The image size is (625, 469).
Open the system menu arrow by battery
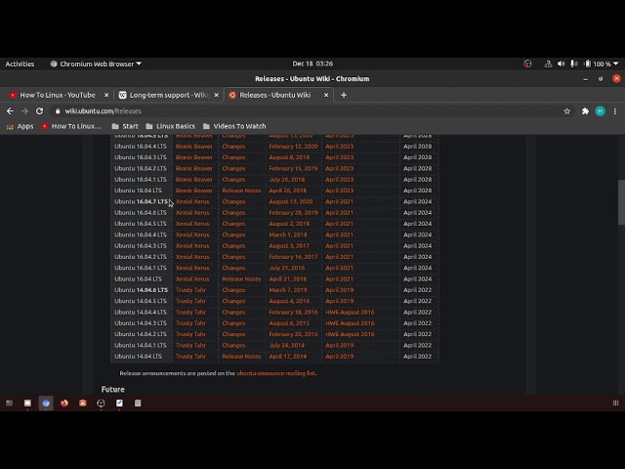[x=616, y=64]
